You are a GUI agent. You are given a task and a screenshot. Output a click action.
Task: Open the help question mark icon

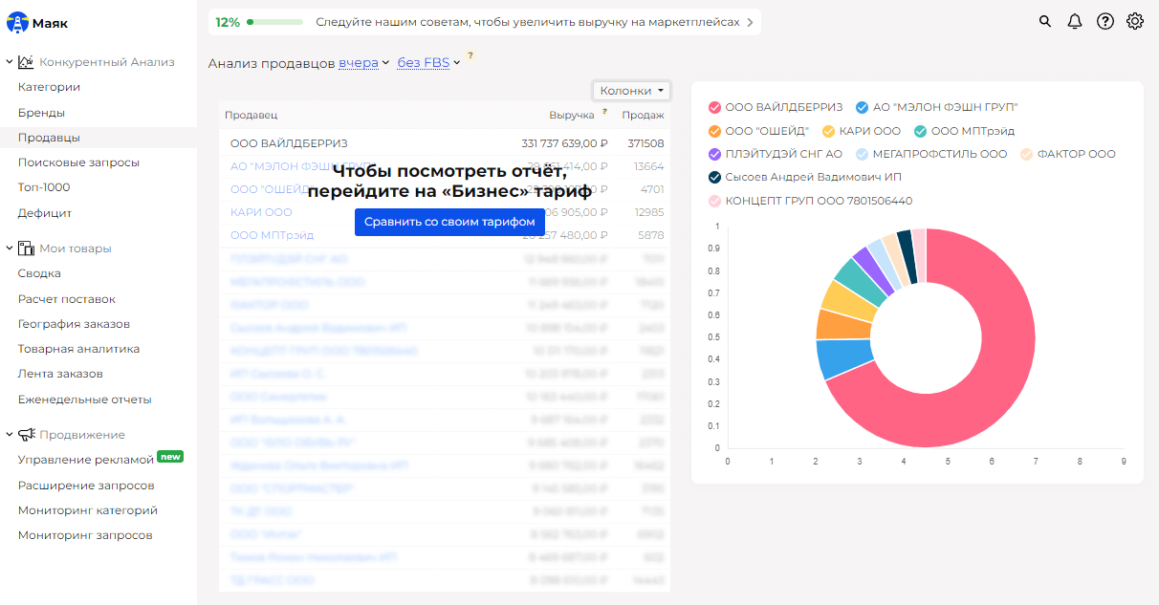(x=1105, y=22)
